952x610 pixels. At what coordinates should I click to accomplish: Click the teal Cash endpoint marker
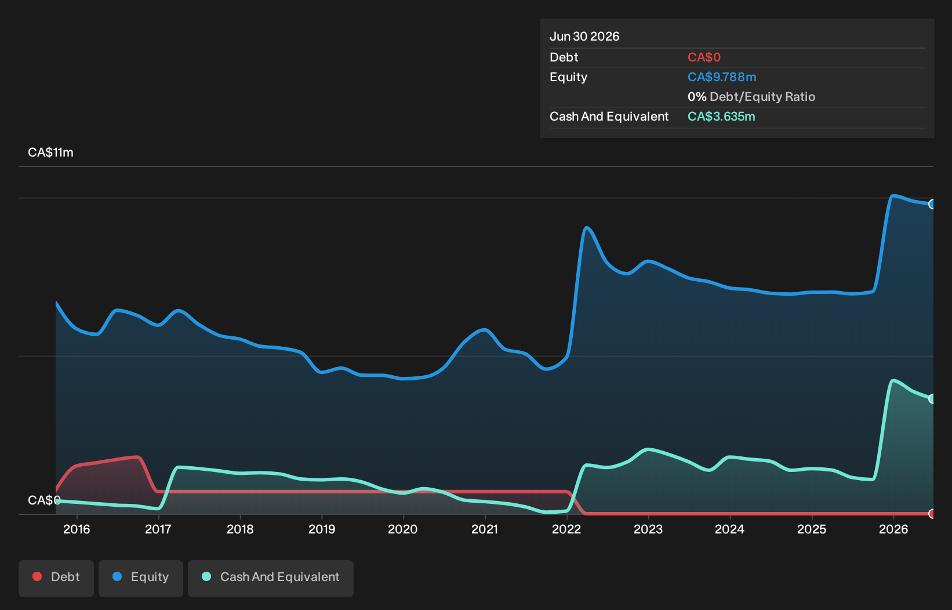point(932,398)
